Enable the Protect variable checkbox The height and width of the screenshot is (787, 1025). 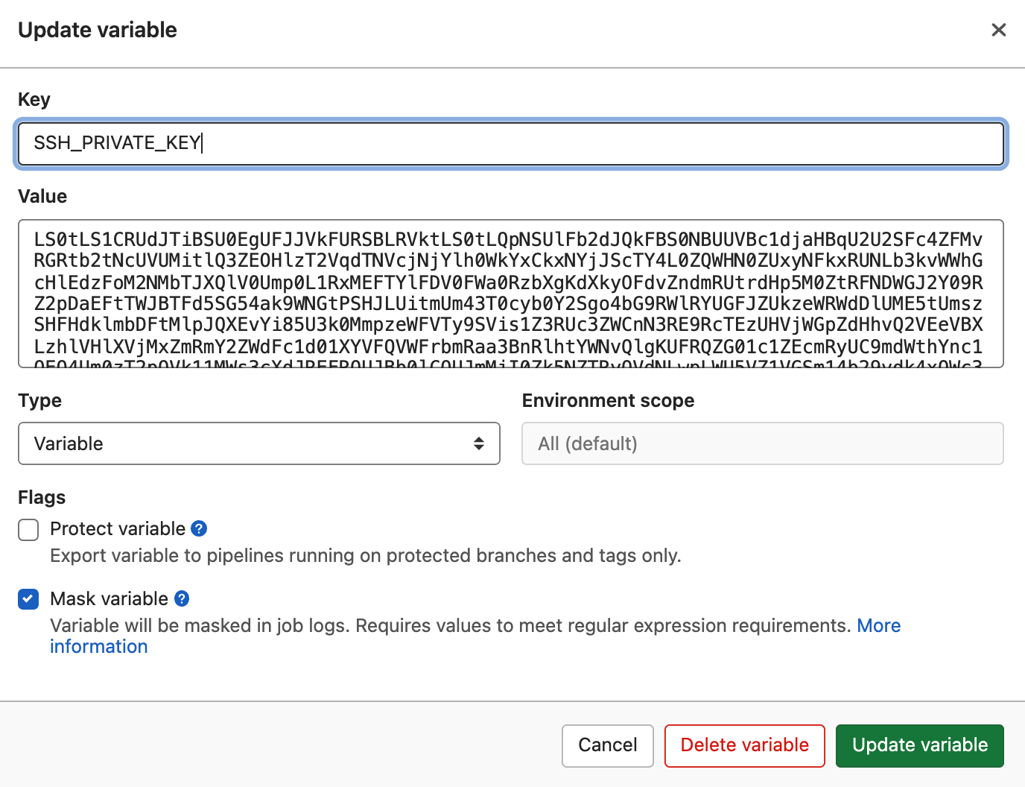28,530
